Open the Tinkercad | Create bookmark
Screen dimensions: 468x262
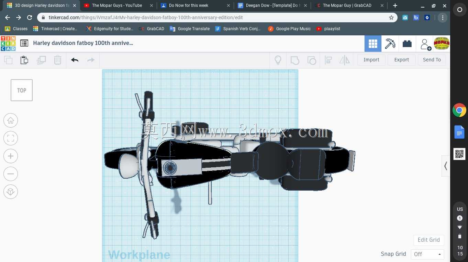pyautogui.click(x=55, y=29)
